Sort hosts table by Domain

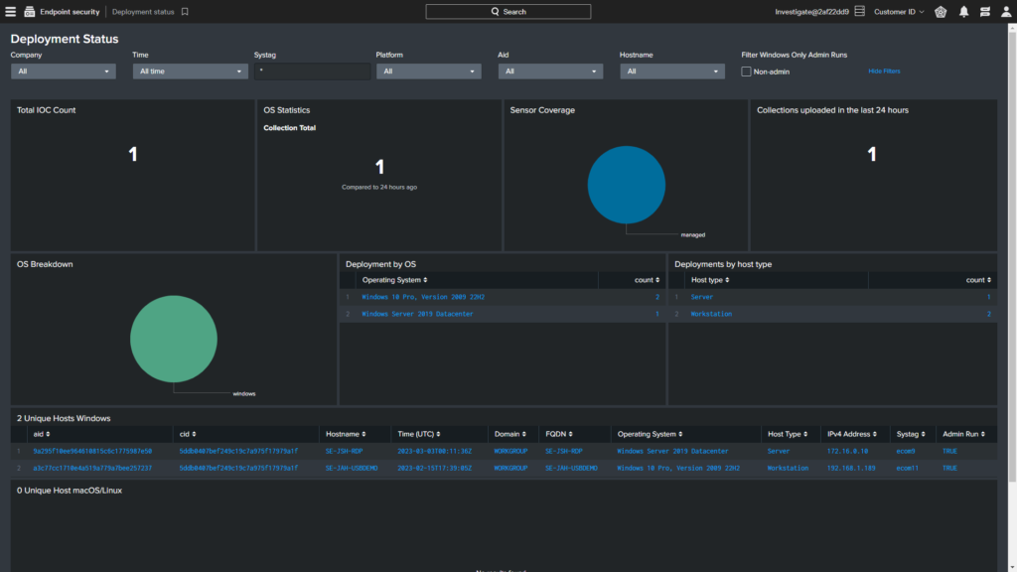click(x=510, y=434)
